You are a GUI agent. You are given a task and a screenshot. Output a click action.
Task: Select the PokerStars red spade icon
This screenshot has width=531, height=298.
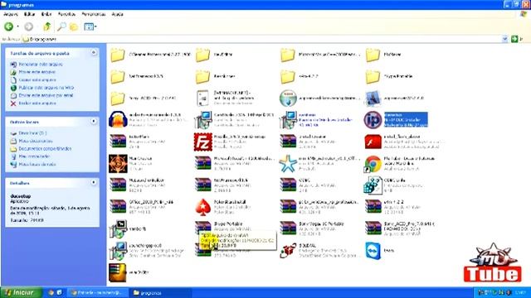[202, 207]
